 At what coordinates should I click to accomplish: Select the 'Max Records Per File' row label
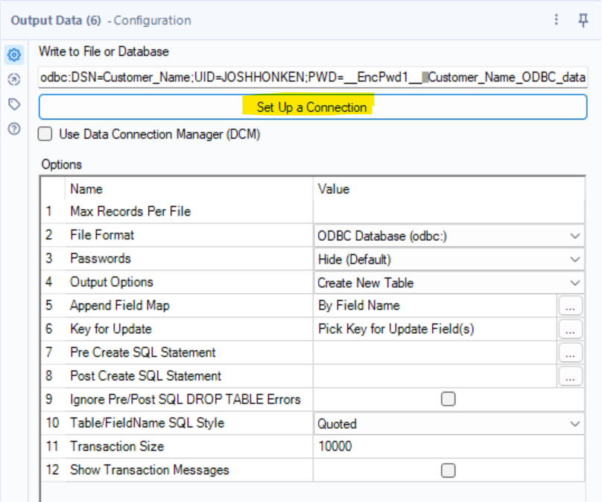point(130,211)
